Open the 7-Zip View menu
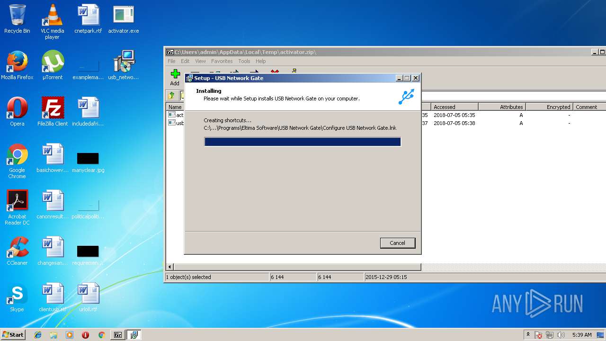The width and height of the screenshot is (606, 341). coord(201,61)
